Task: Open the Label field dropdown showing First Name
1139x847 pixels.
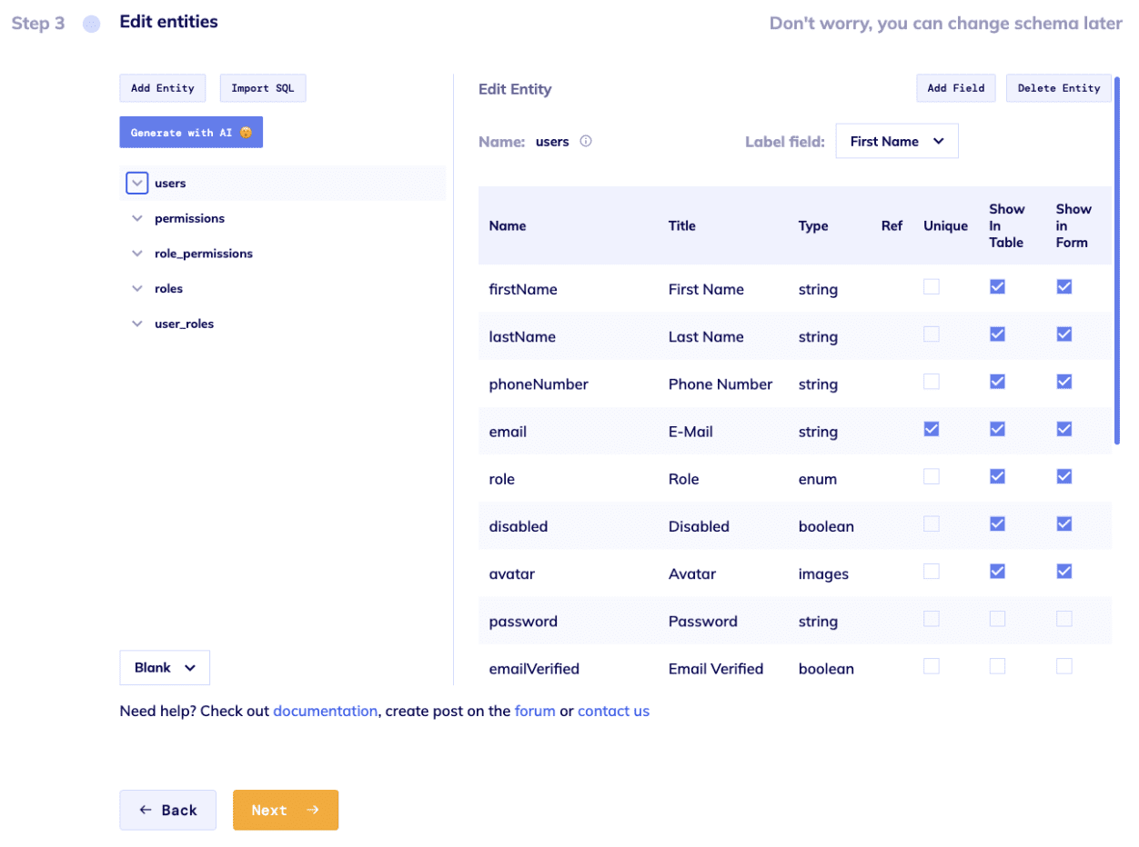Action: [897, 141]
